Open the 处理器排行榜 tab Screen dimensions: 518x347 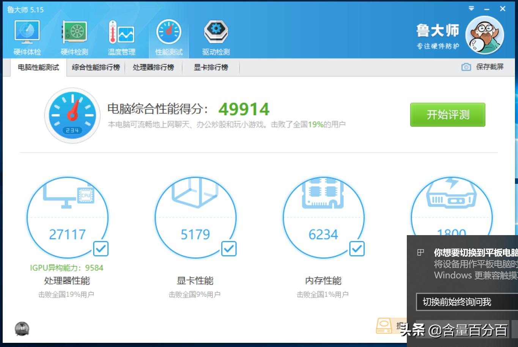154,67
